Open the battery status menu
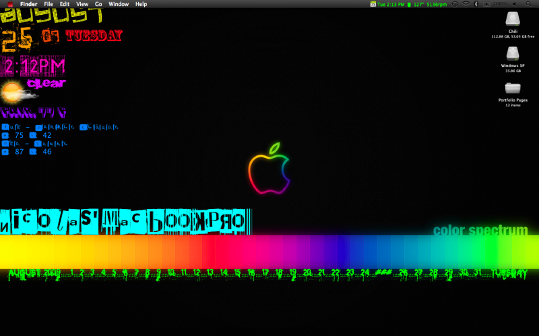Screen dimensions: 539x336 point(495,4)
